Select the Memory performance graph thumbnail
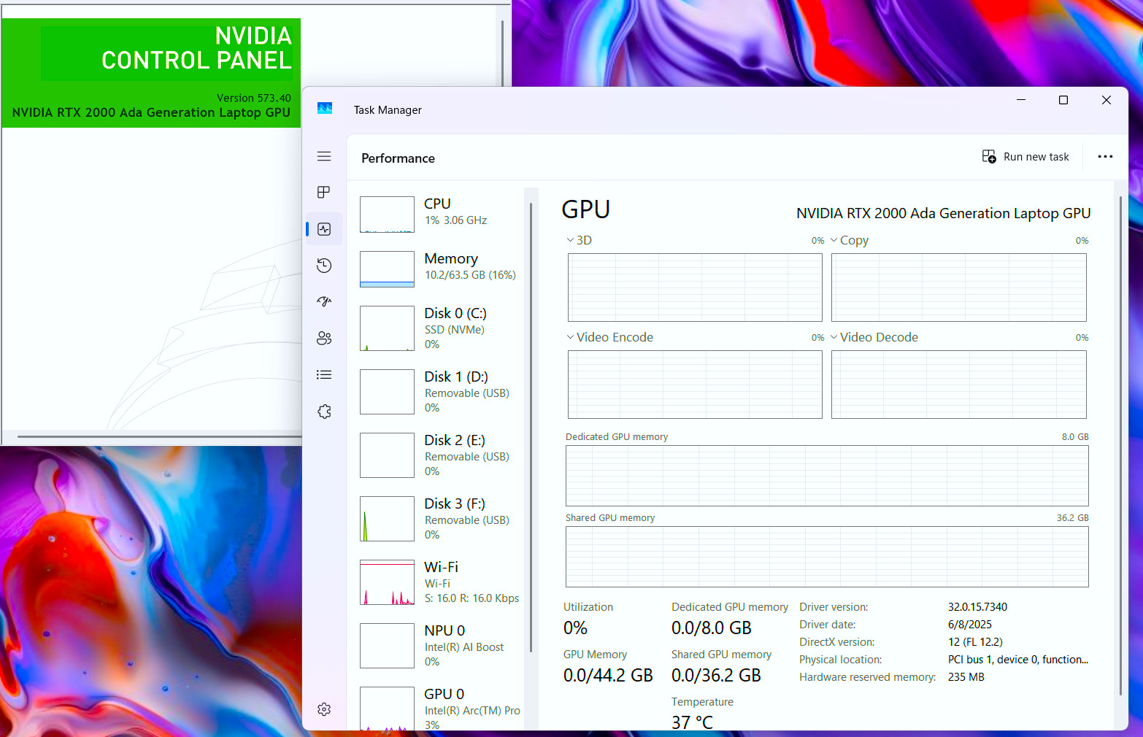The width and height of the screenshot is (1143, 737). tap(387, 269)
